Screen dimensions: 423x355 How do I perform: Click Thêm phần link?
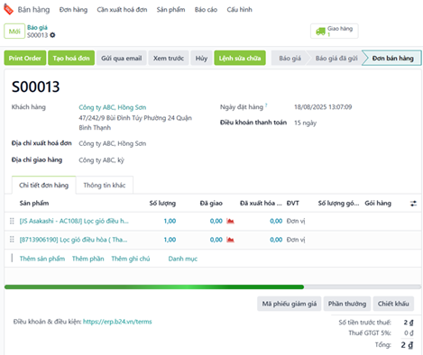point(88,259)
